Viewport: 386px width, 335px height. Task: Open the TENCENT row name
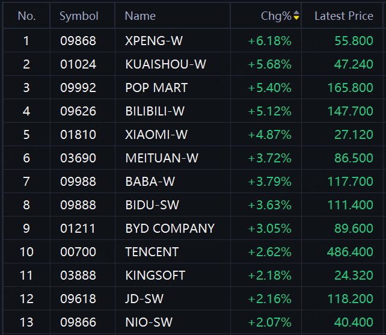click(152, 252)
